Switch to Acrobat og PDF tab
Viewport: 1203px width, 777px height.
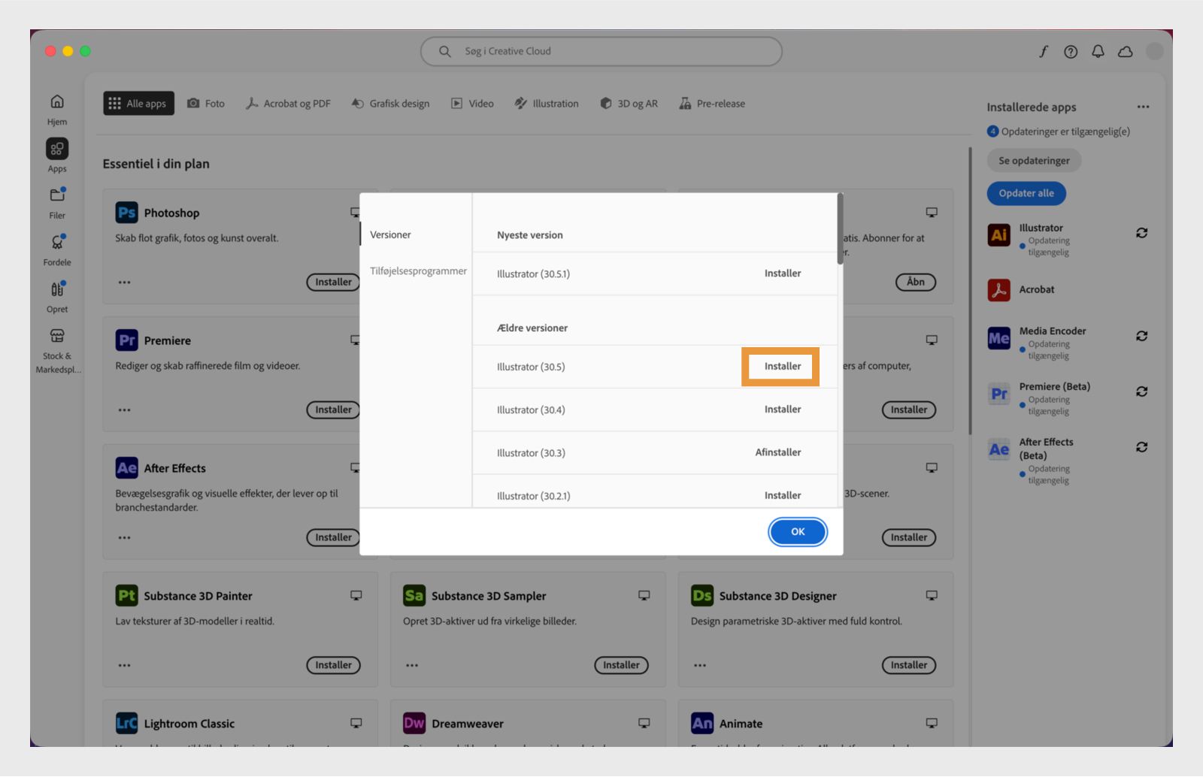click(x=288, y=104)
